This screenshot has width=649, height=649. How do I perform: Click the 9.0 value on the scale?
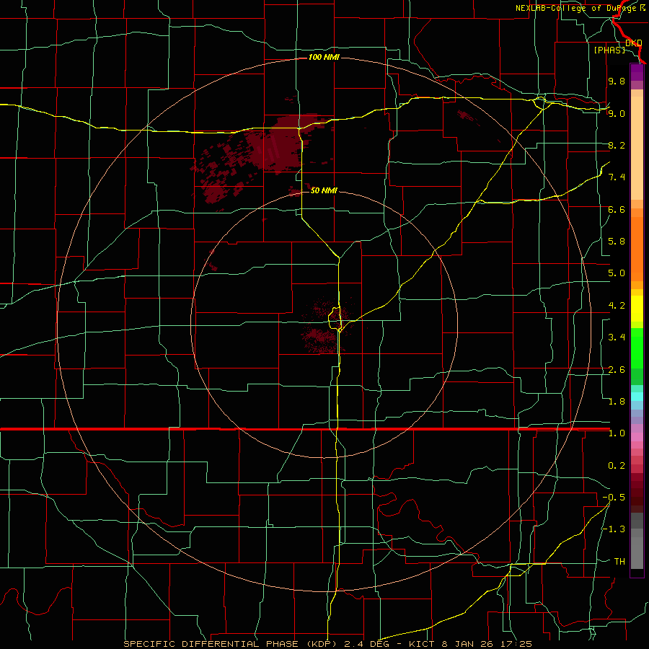point(617,113)
